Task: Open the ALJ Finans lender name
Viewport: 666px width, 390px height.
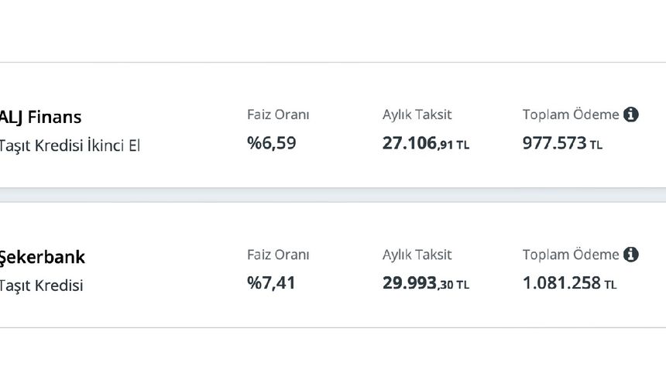Action: (x=40, y=118)
